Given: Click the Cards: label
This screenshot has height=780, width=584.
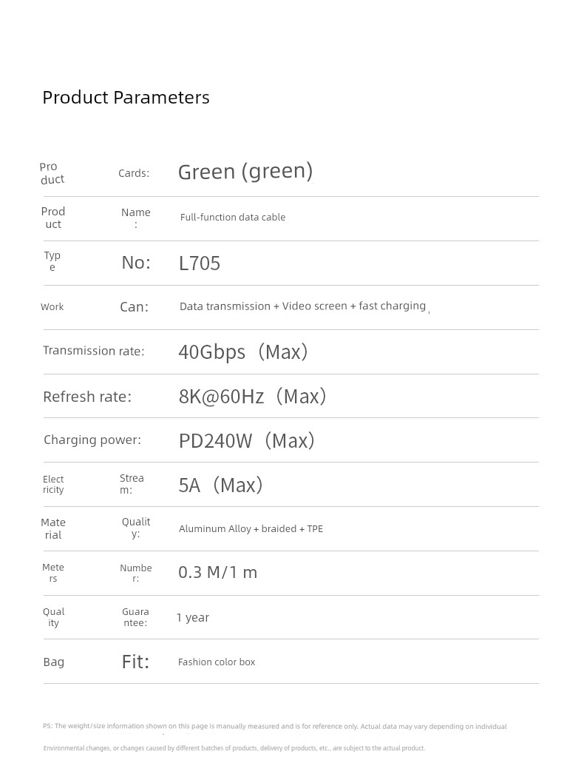Looking at the screenshot, I should tap(134, 173).
